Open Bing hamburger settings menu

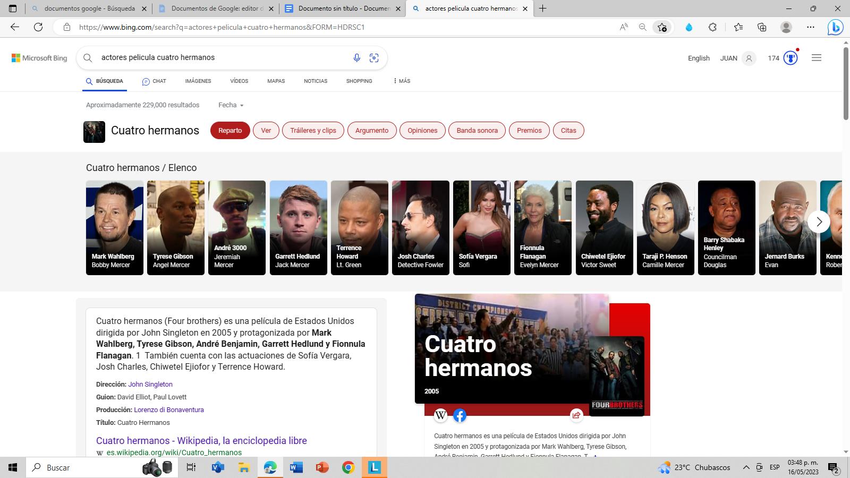[817, 58]
